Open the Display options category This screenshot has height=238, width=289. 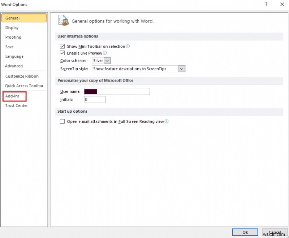pos(12,28)
